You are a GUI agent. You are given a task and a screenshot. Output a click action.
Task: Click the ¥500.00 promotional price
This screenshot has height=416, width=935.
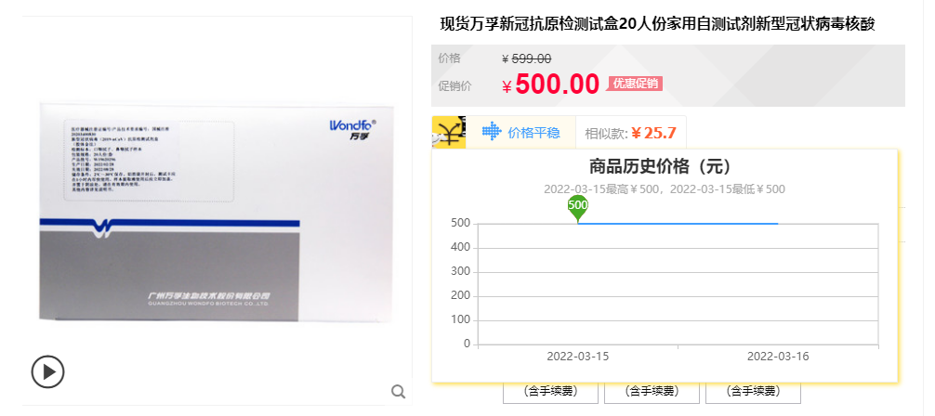pyautogui.click(x=551, y=84)
